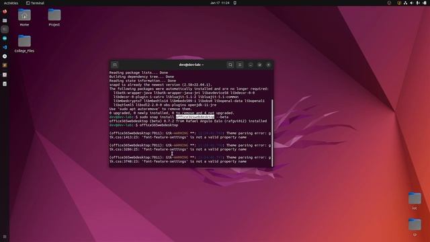Select the Home folder on desktop
The image size is (430, 242).
click(24, 17)
